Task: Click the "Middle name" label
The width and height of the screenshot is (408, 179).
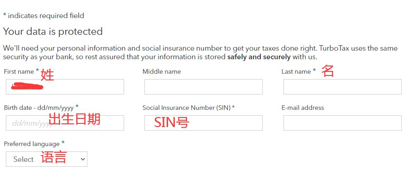Action: tap(162, 71)
